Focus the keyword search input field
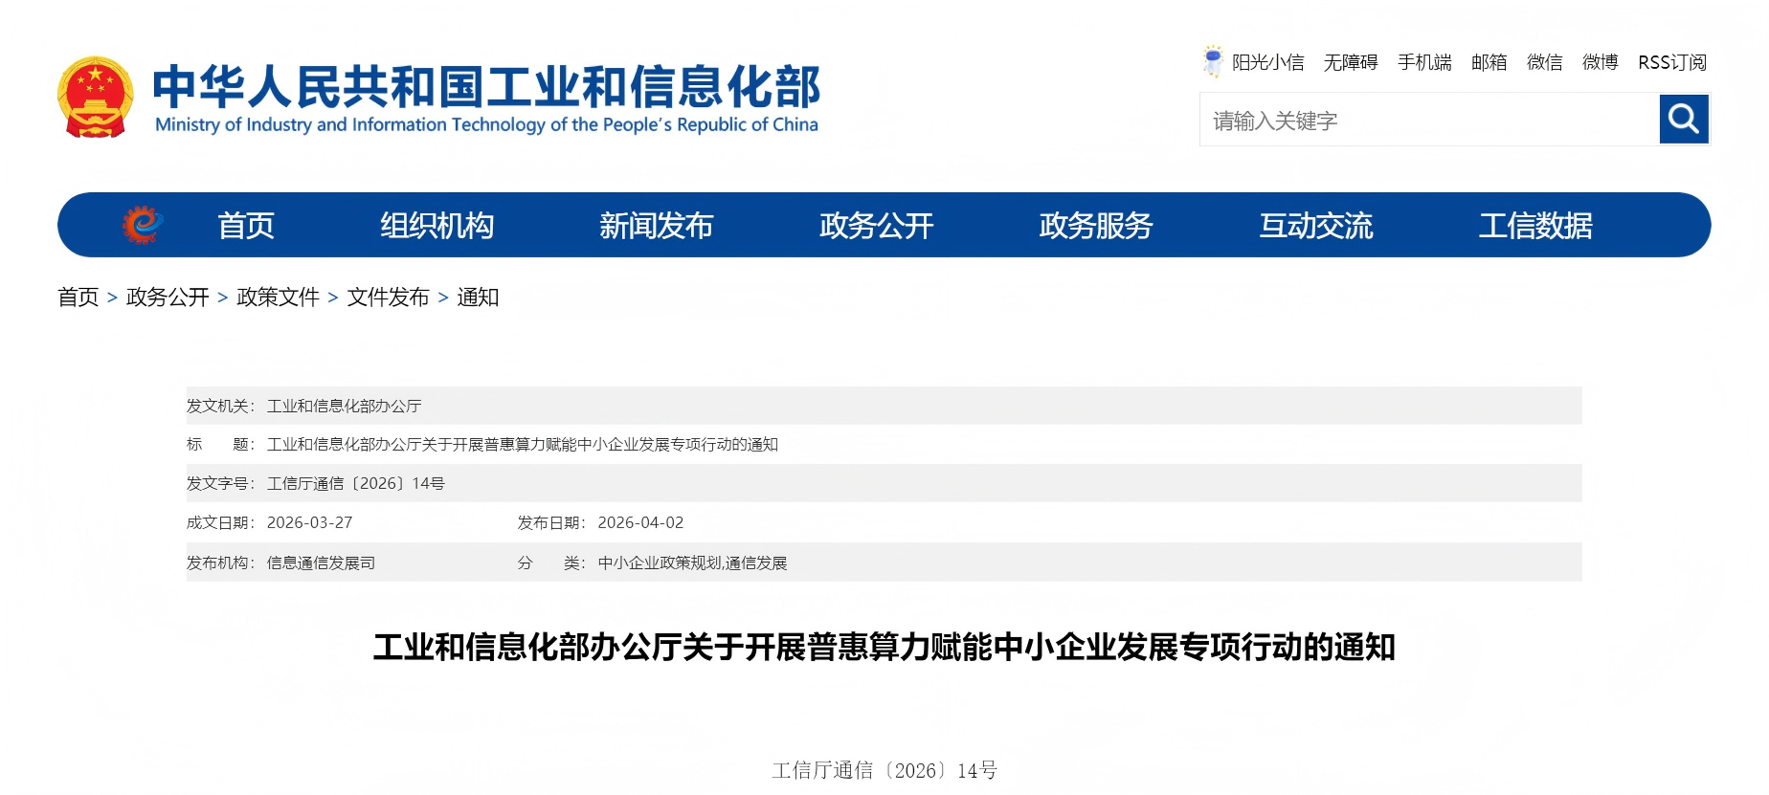This screenshot has height=795, width=1769. pos(1429,120)
